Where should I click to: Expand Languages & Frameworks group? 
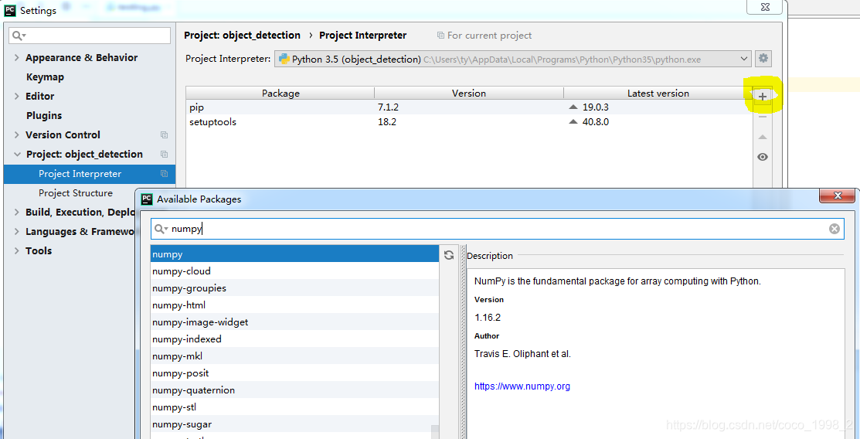point(16,232)
